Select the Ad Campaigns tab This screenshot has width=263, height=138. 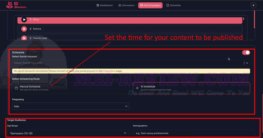[150, 5]
